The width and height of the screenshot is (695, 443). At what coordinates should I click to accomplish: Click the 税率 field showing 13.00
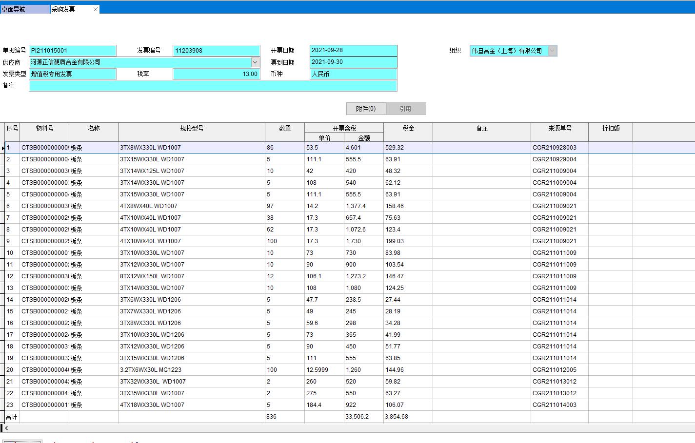coord(216,74)
